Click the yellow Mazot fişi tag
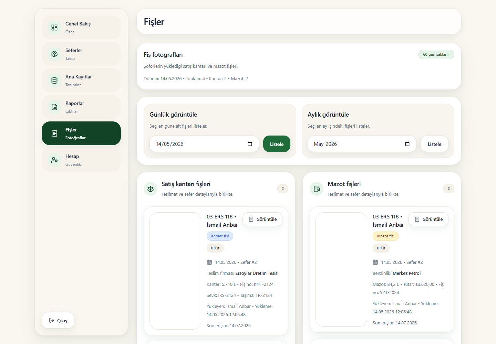The height and width of the screenshot is (344, 496). [x=386, y=236]
